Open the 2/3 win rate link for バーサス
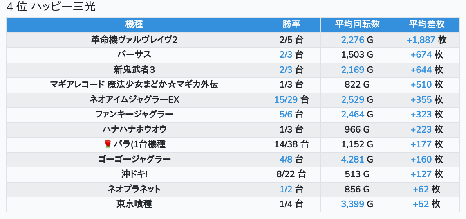 coord(286,55)
